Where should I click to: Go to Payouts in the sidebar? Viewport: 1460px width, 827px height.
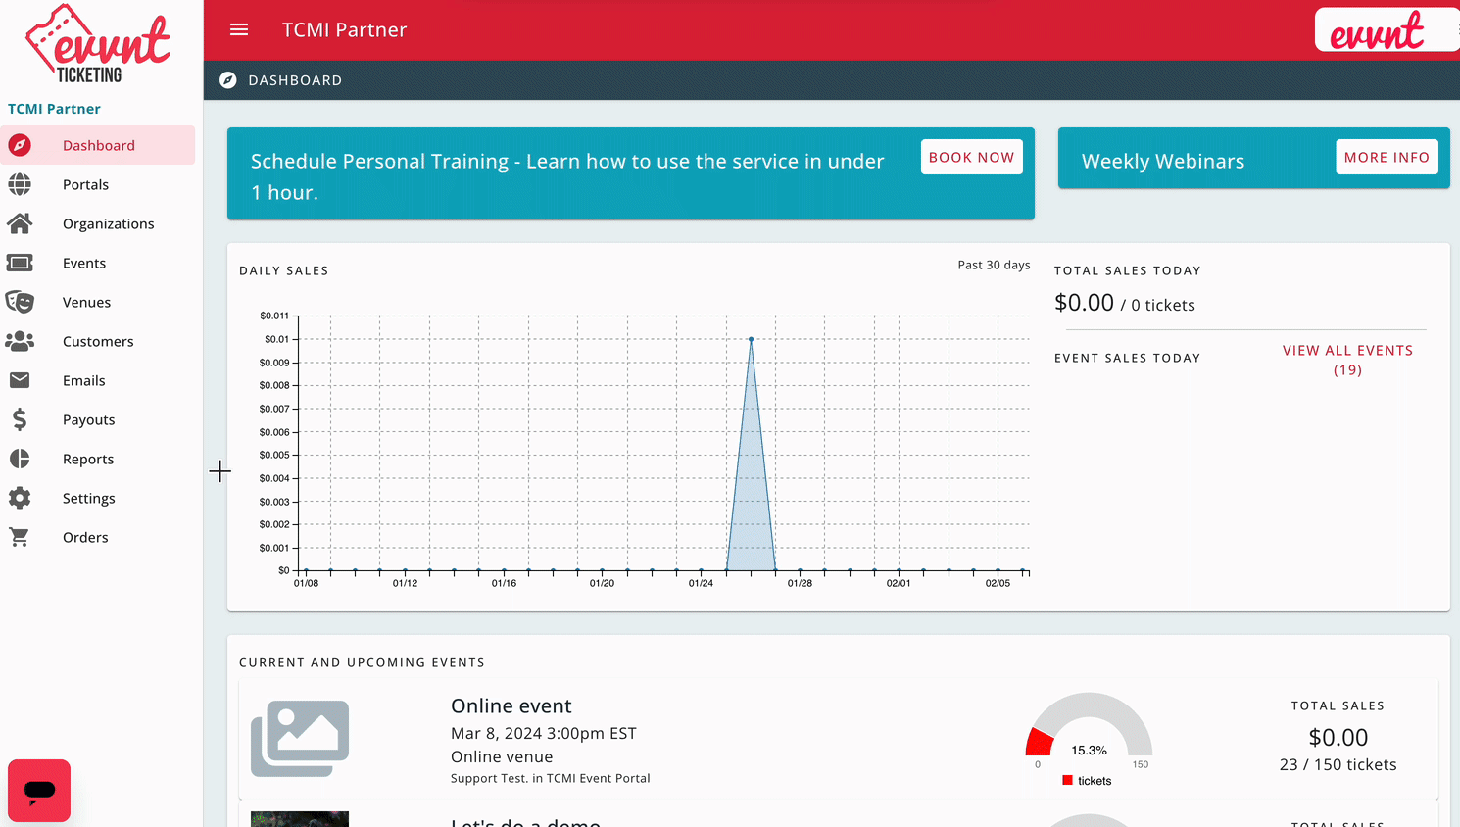pos(98,419)
